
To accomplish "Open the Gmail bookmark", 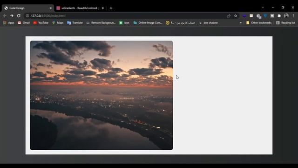I will coord(24,23).
